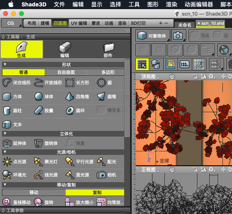This screenshot has width=232, height=214.
Task: Open the 全球 coordinate dropdown
Action: coord(162,161)
